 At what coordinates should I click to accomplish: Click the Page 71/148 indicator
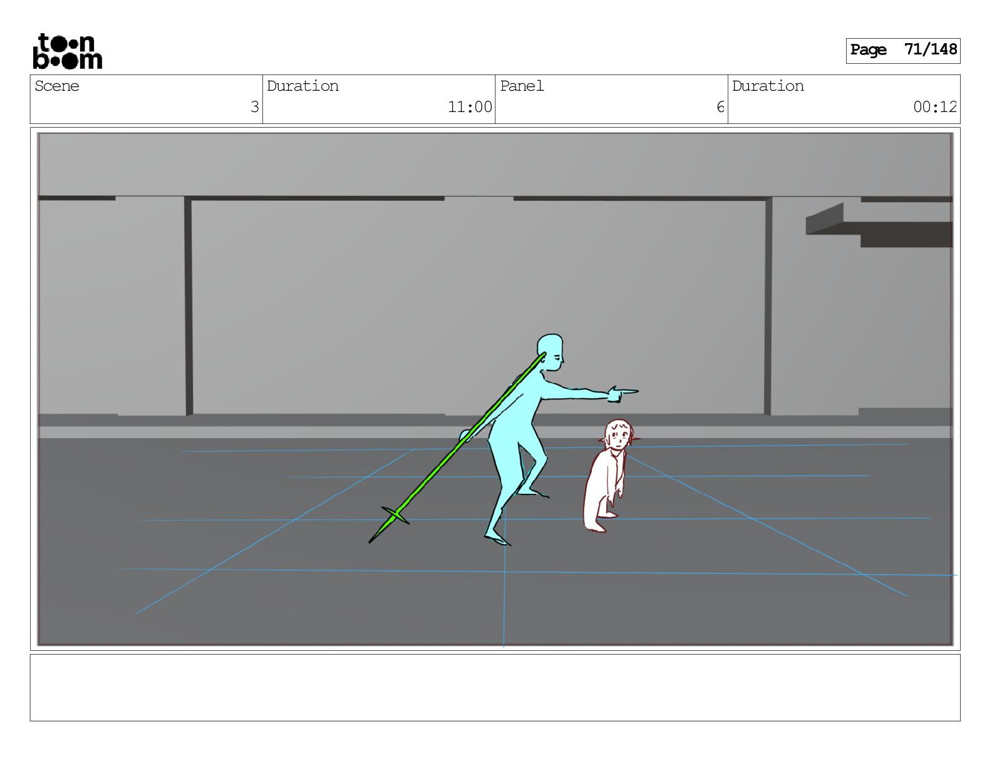[903, 50]
